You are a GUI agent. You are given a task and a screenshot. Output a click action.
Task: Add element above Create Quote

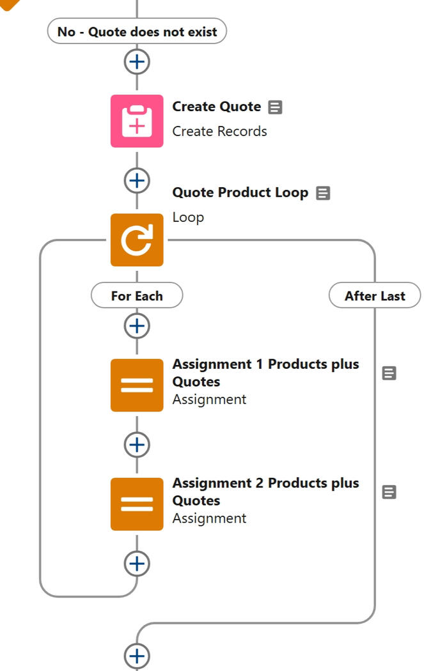(136, 62)
